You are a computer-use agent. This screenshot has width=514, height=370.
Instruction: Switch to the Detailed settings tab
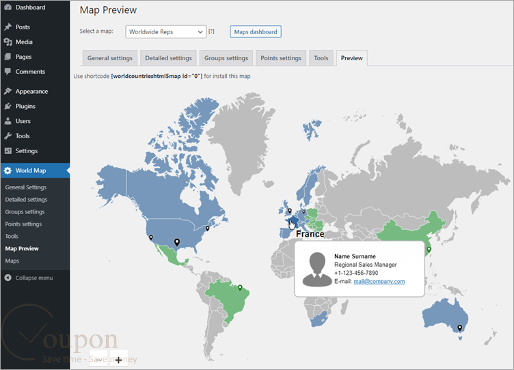169,58
